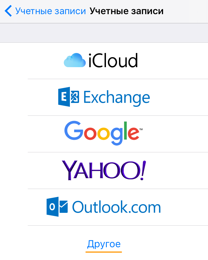This screenshot has width=208, height=260.
Task: Tap the bold Учетные записи title
Action: (x=127, y=11)
